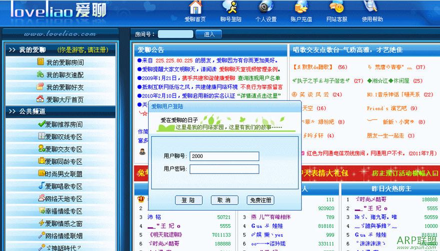Open the 查询违规用户名单 link
Screen dimensions: 440x251
(259, 78)
